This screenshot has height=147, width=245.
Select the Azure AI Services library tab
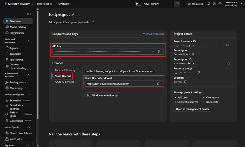coord(64,82)
